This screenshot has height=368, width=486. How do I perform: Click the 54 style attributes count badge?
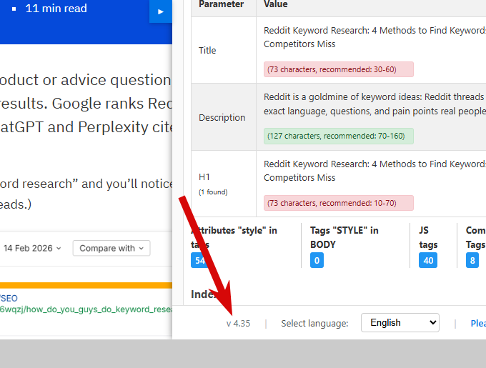click(x=199, y=260)
